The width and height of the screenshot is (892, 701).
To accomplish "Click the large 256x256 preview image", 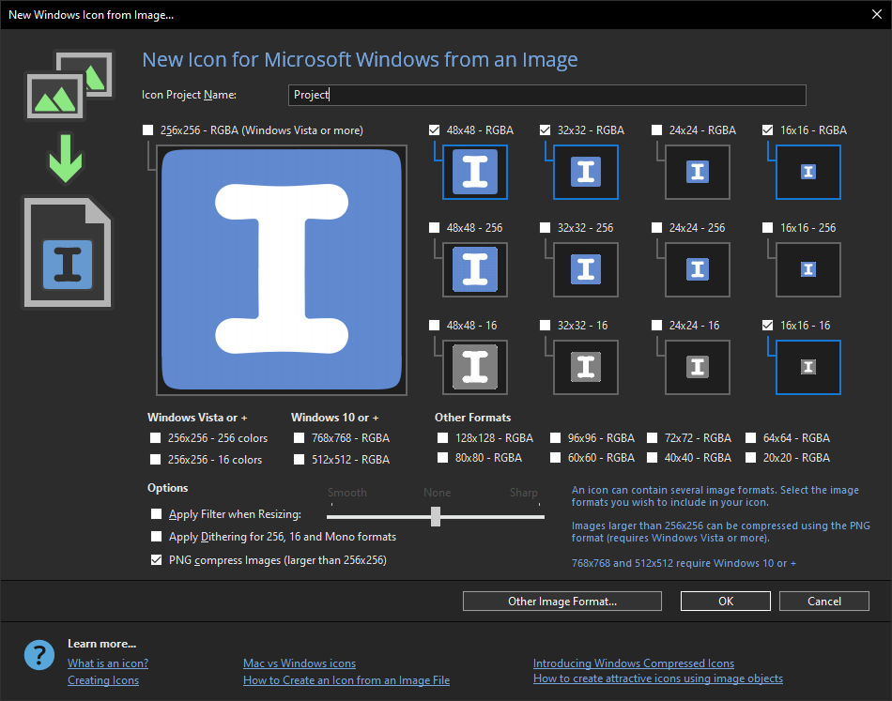I will point(281,268).
